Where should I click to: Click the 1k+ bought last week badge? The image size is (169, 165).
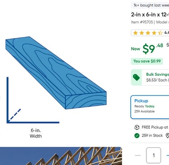tap(150, 5)
